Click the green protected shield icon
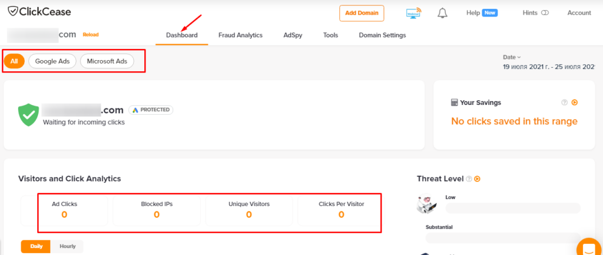Screen dimensions: 603x255 [29, 115]
